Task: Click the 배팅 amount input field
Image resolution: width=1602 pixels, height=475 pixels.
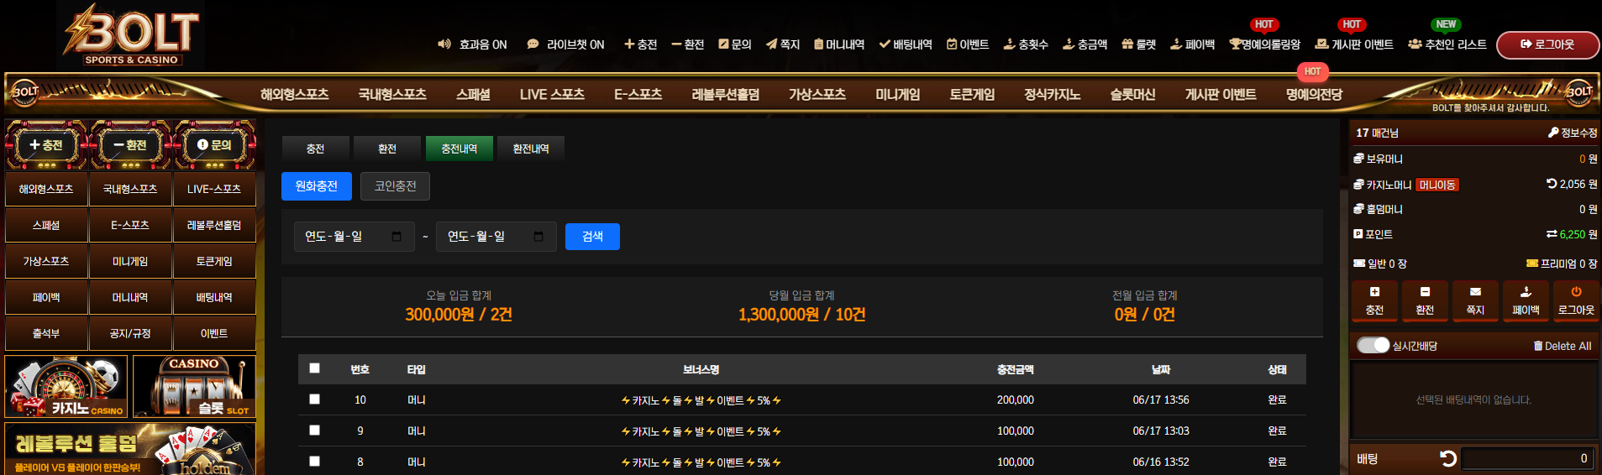Action: point(1526,458)
